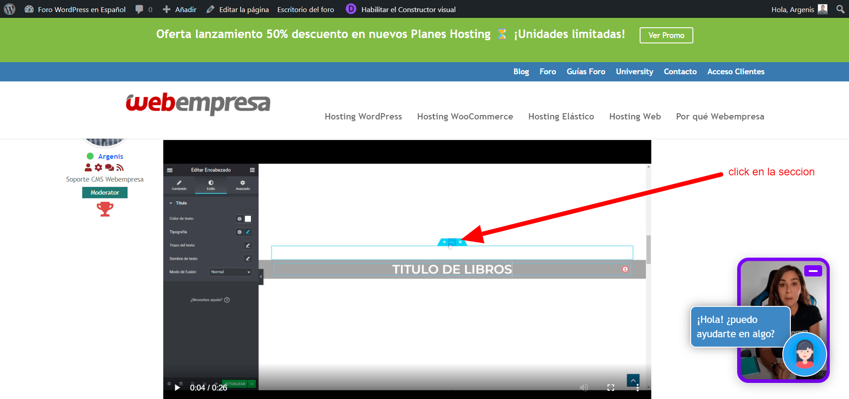
Task: Open Hosting WordPress menu item
Action: 363,116
